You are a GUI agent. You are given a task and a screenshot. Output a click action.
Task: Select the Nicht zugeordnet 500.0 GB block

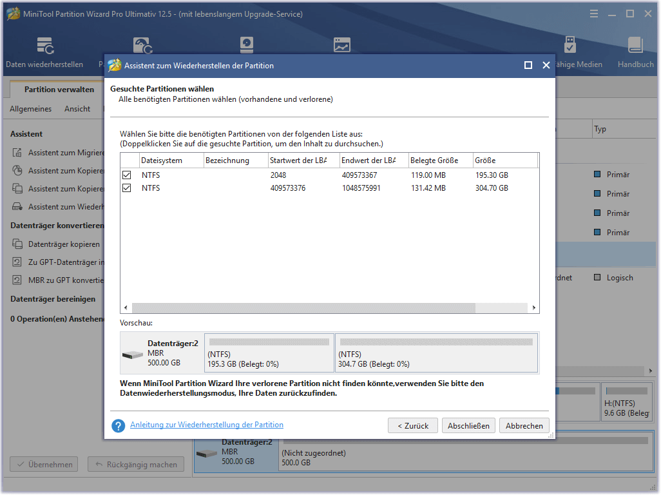tap(465, 452)
